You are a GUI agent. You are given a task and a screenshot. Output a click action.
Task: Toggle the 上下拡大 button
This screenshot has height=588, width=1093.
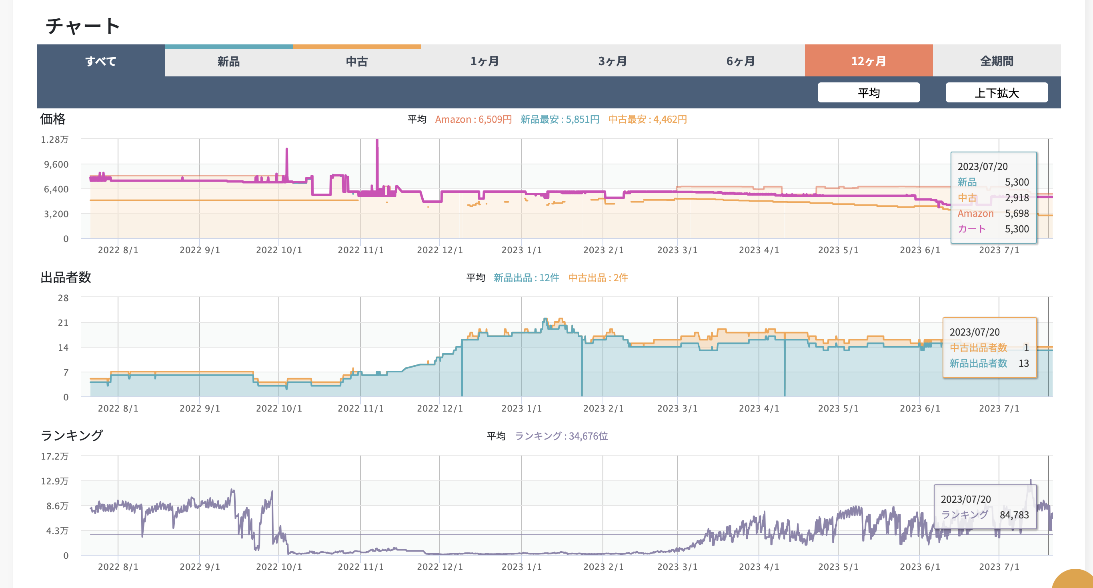(996, 92)
